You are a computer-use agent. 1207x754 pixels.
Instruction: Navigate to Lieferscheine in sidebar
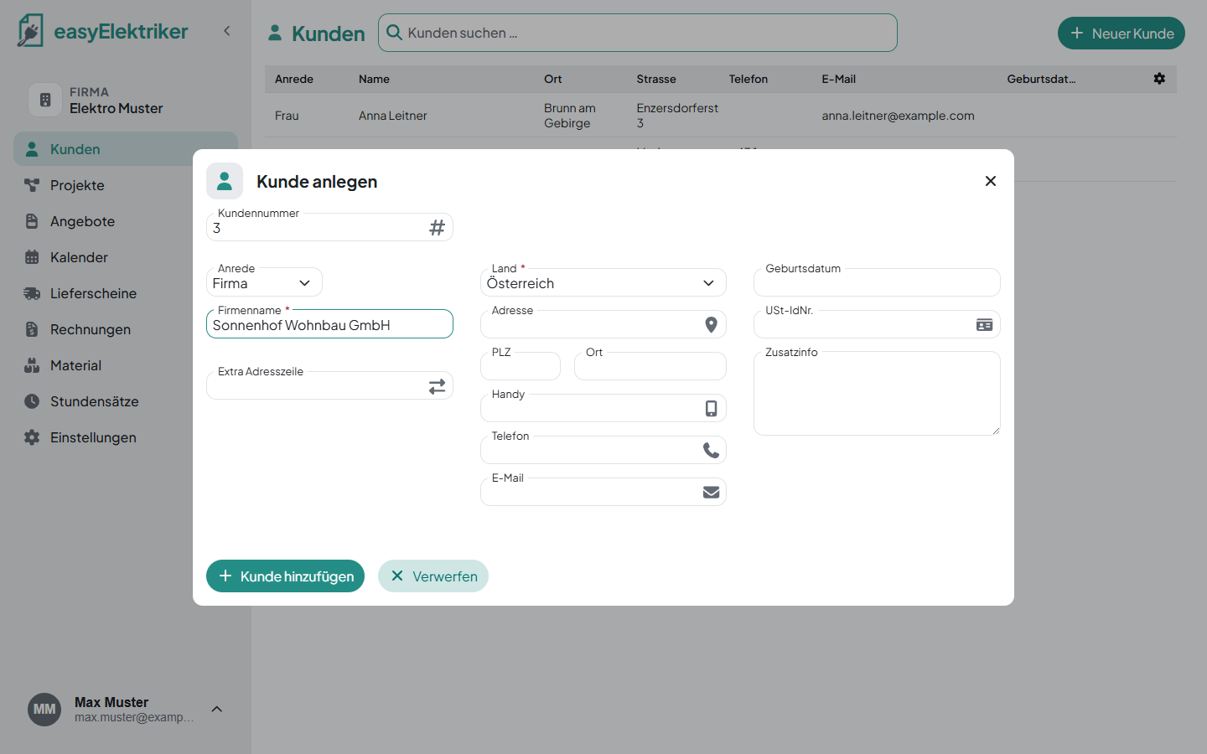coord(126,293)
